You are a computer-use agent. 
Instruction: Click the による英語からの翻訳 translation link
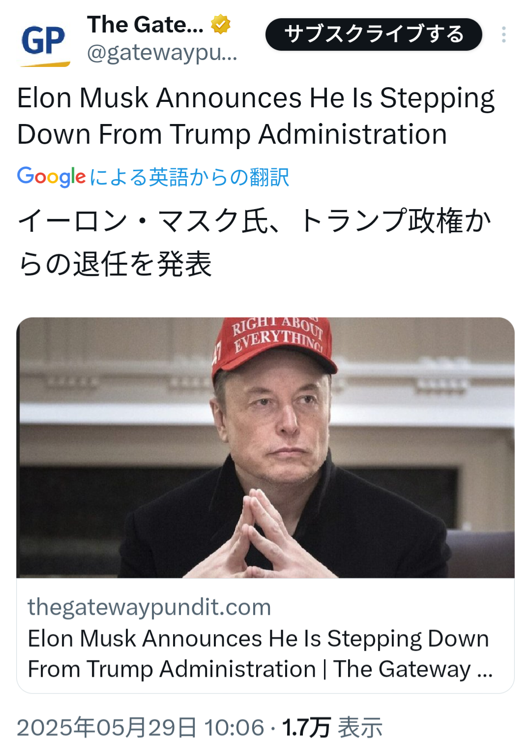point(189,177)
